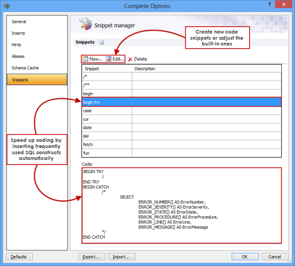Viewport: 295px width, 266px height.
Task: Click the Edit snippet button
Action: tap(115, 59)
